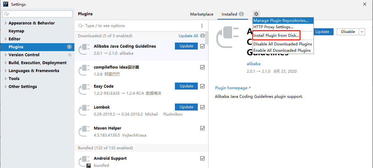Viewport: 373px width, 168px height.
Task: Click the Lombok plugin icon
Action: [x=84, y=110]
